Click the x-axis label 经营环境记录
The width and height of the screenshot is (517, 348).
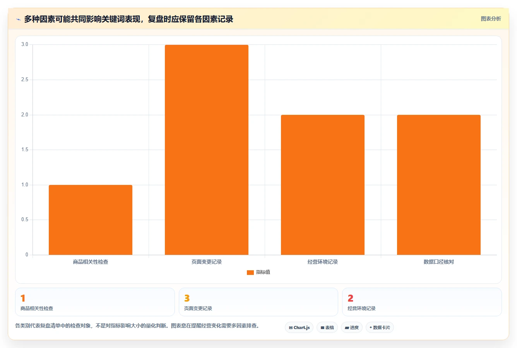coord(323,262)
